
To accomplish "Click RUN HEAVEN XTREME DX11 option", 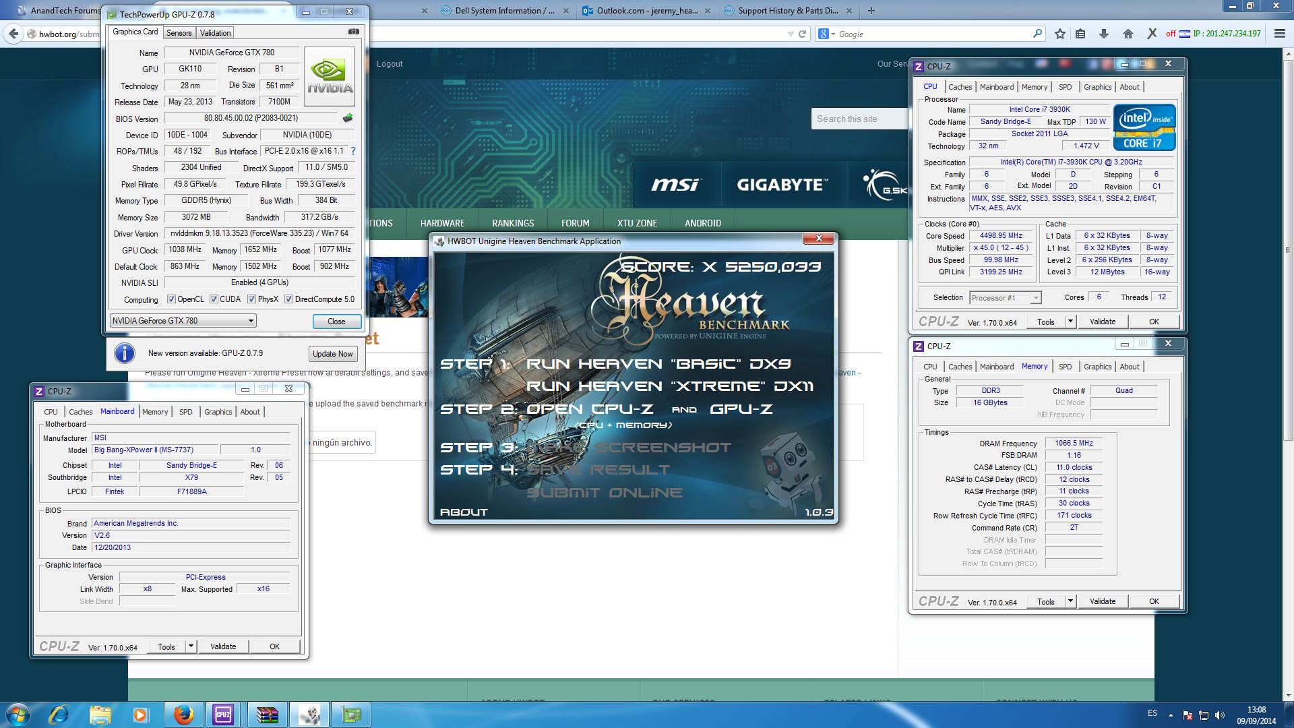I will [x=670, y=386].
